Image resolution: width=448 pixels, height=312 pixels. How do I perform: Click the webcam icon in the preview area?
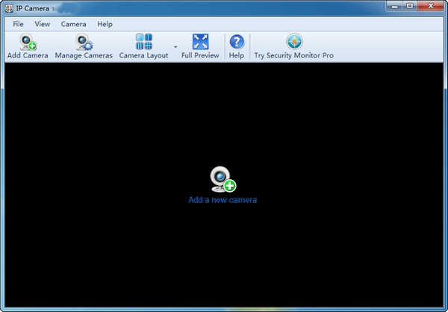coord(223,179)
